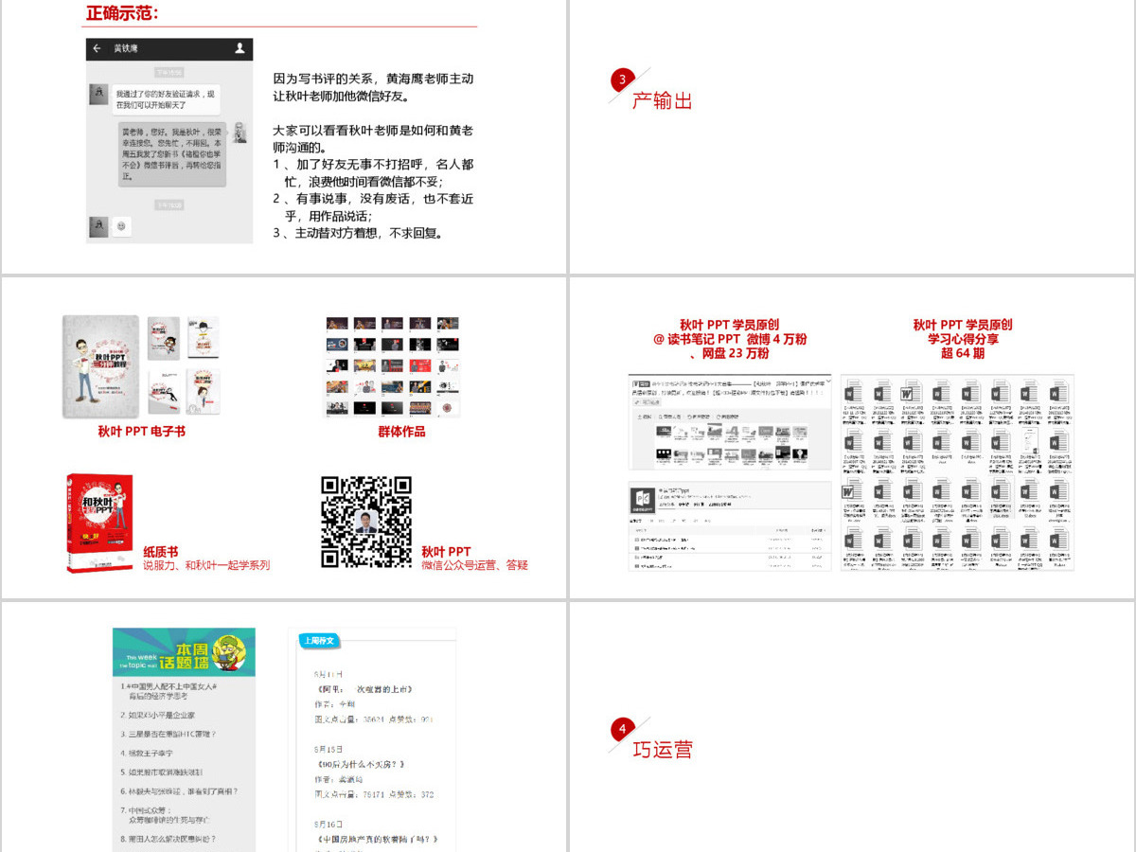Click point 2 有事说事，没有废话
Image resolution: width=1136 pixels, height=852 pixels.
point(373,206)
